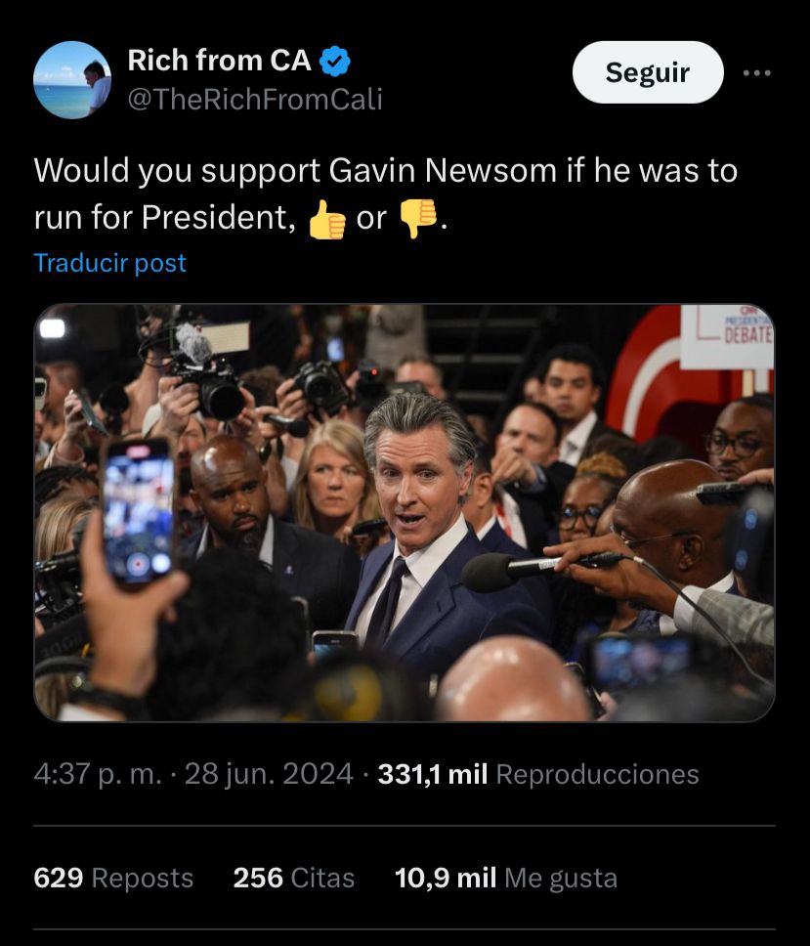Click the microphone in the photo
The image size is (810, 946).
pos(543,570)
